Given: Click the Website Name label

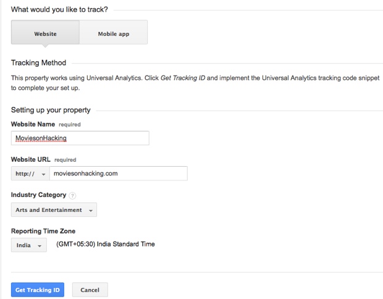Looking at the screenshot, I should point(33,124).
